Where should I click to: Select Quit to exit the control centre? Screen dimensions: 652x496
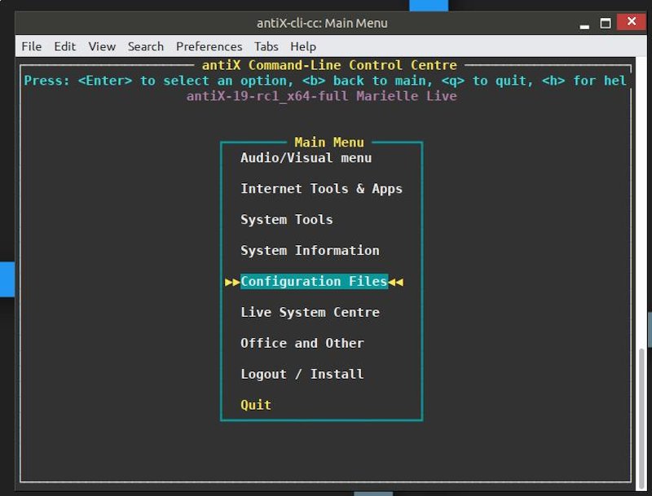point(256,405)
